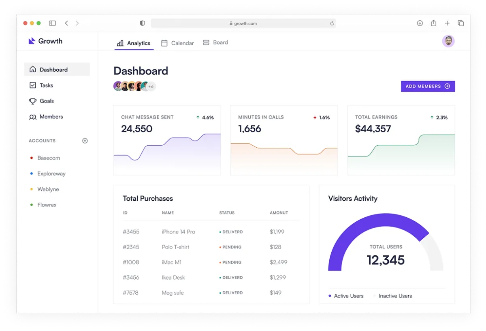Switch to the Analytics tab
Image resolution: width=486 pixels, height=331 pixels.
134,43
